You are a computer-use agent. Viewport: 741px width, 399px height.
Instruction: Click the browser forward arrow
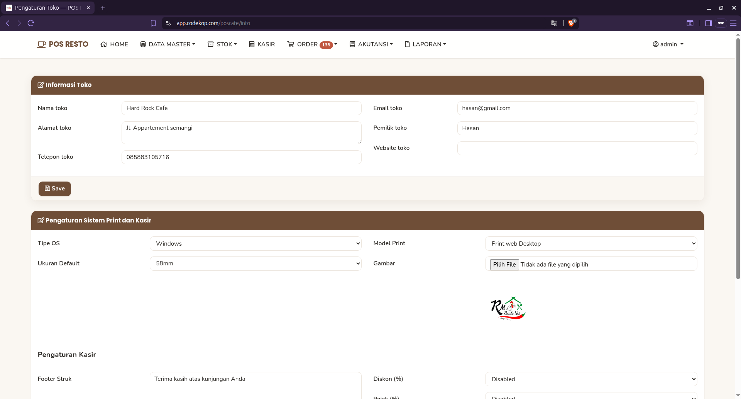pyautogui.click(x=19, y=23)
